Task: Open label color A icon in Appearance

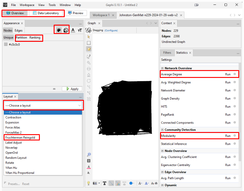Action: 73,30
